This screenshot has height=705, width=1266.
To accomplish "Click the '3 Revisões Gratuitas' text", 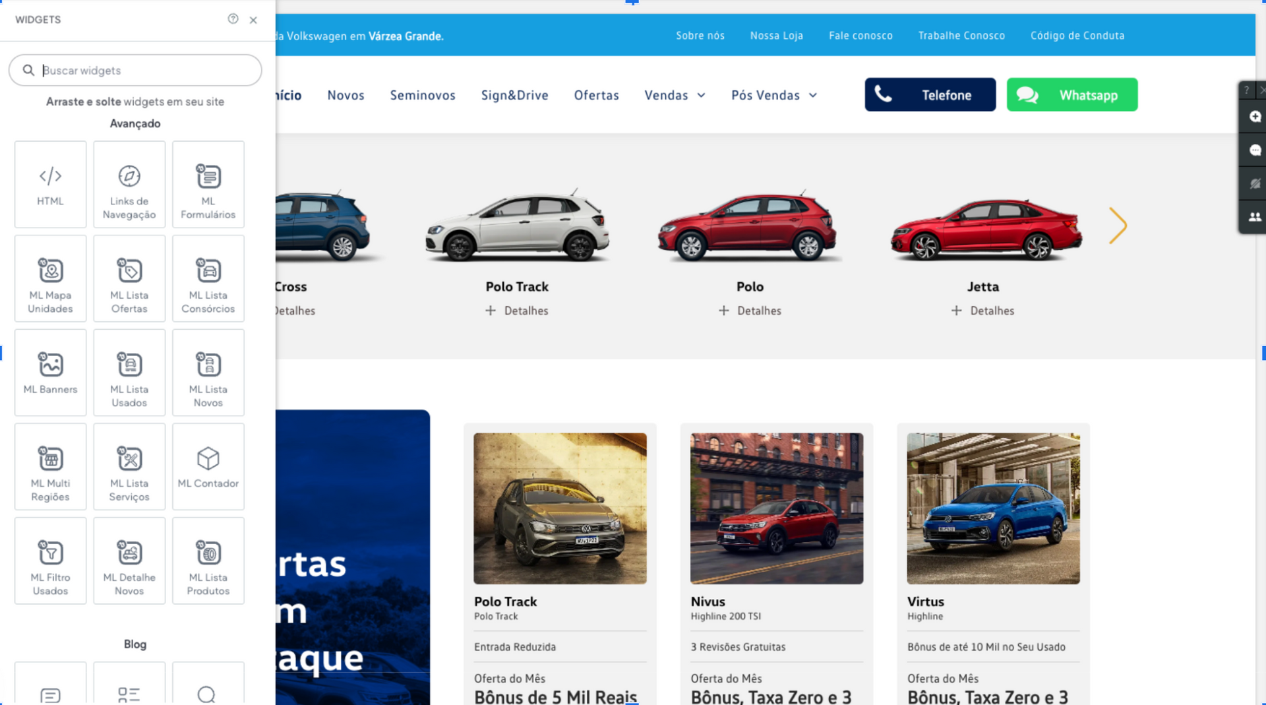I will coord(738,647).
